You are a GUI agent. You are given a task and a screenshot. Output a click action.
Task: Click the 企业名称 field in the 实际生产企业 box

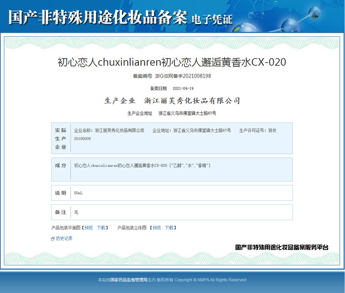(x=109, y=131)
